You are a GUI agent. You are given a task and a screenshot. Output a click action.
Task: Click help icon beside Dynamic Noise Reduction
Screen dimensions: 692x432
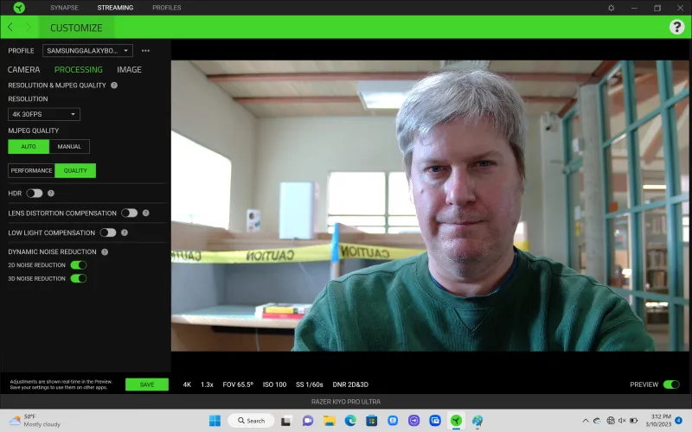tap(105, 252)
